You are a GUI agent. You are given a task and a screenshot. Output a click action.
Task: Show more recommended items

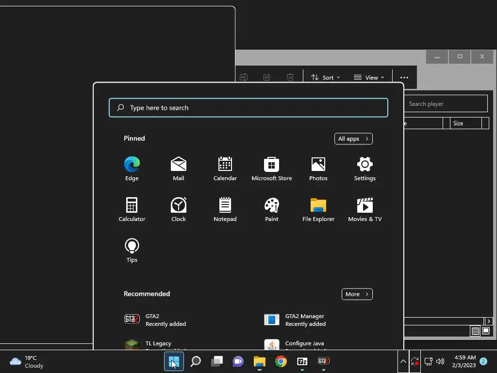tap(357, 294)
